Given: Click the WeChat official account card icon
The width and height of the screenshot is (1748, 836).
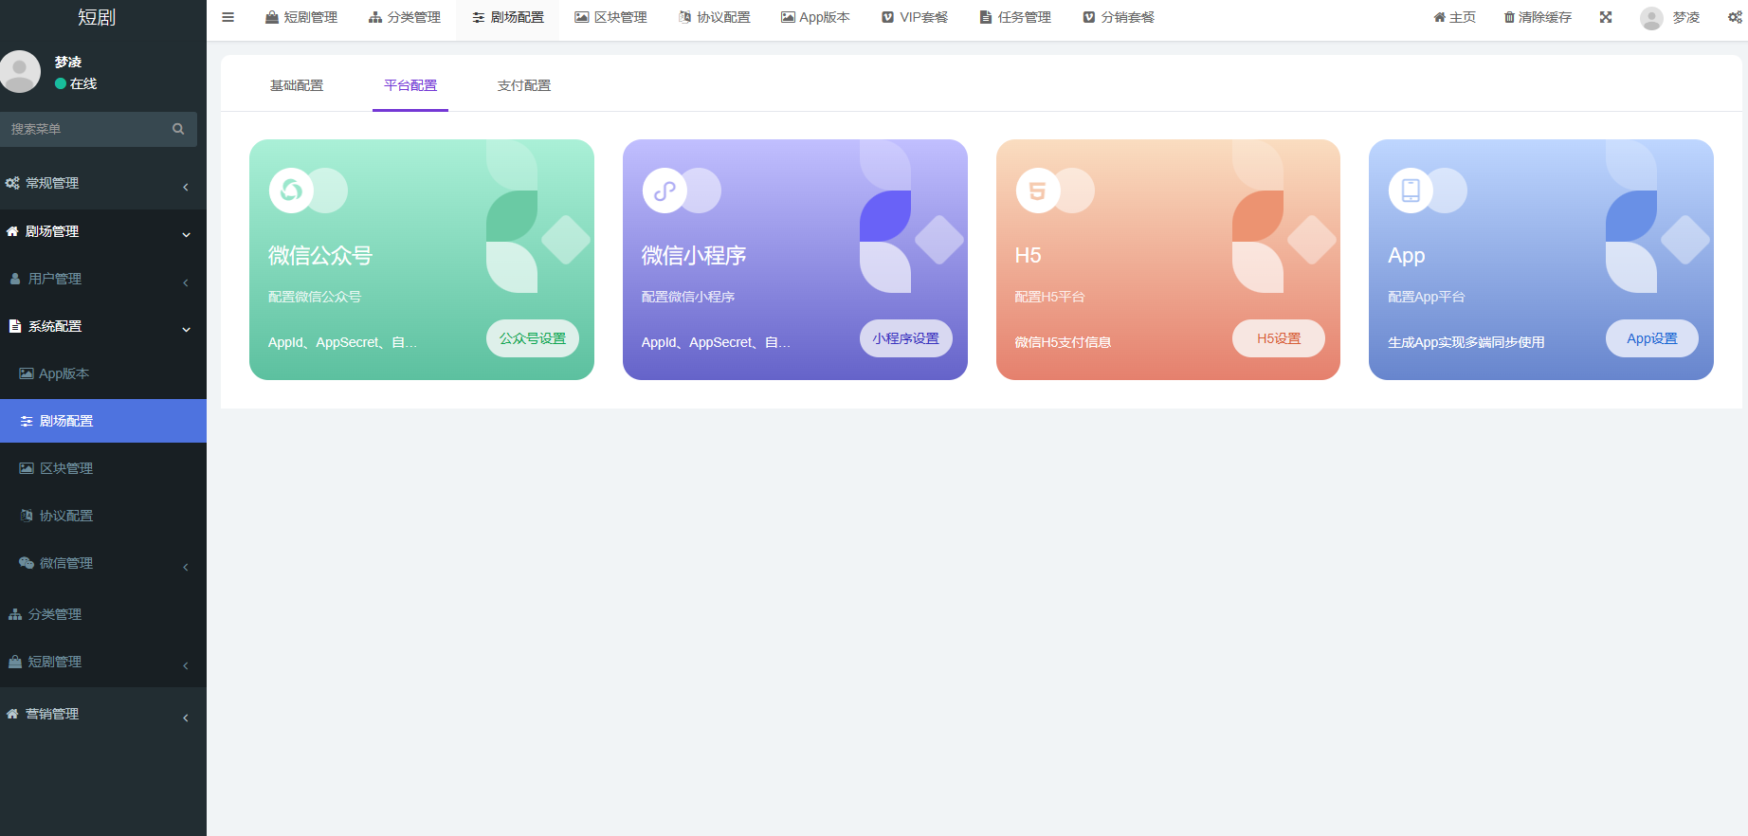Looking at the screenshot, I should [291, 191].
